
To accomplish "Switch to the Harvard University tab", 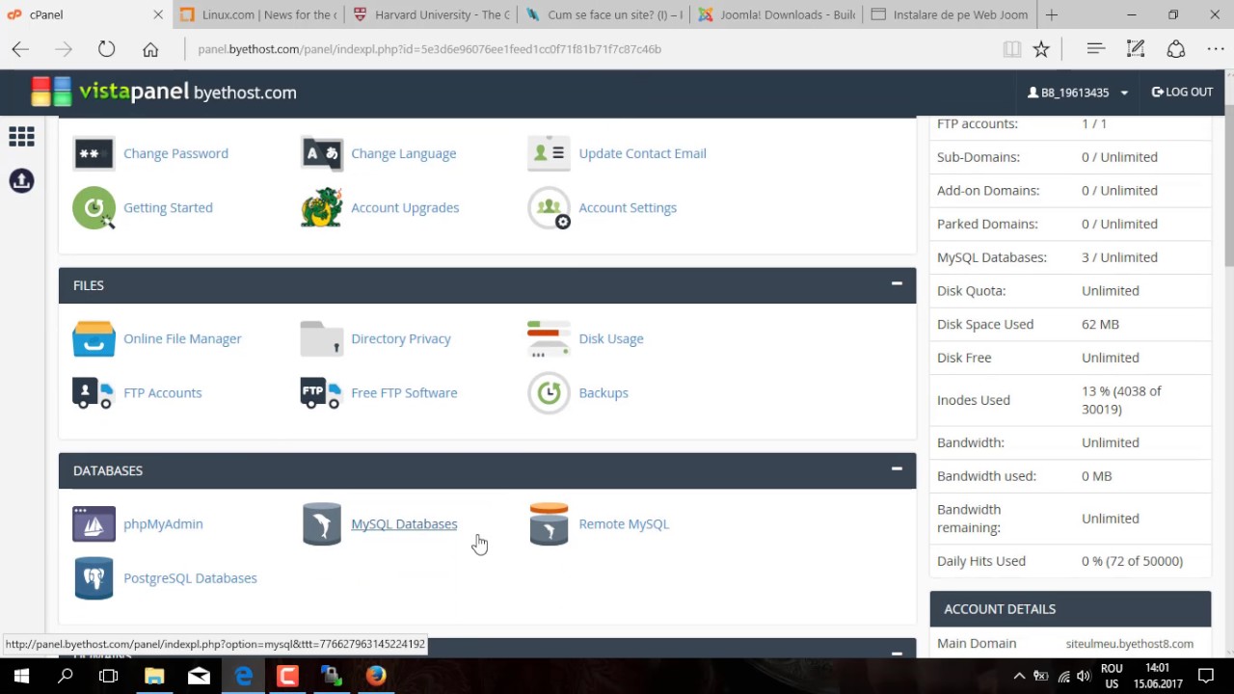I will coord(431,14).
